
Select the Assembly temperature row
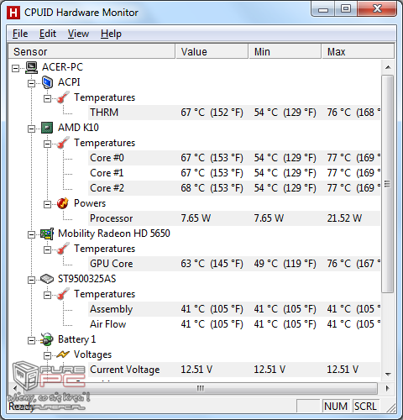[x=234, y=309]
